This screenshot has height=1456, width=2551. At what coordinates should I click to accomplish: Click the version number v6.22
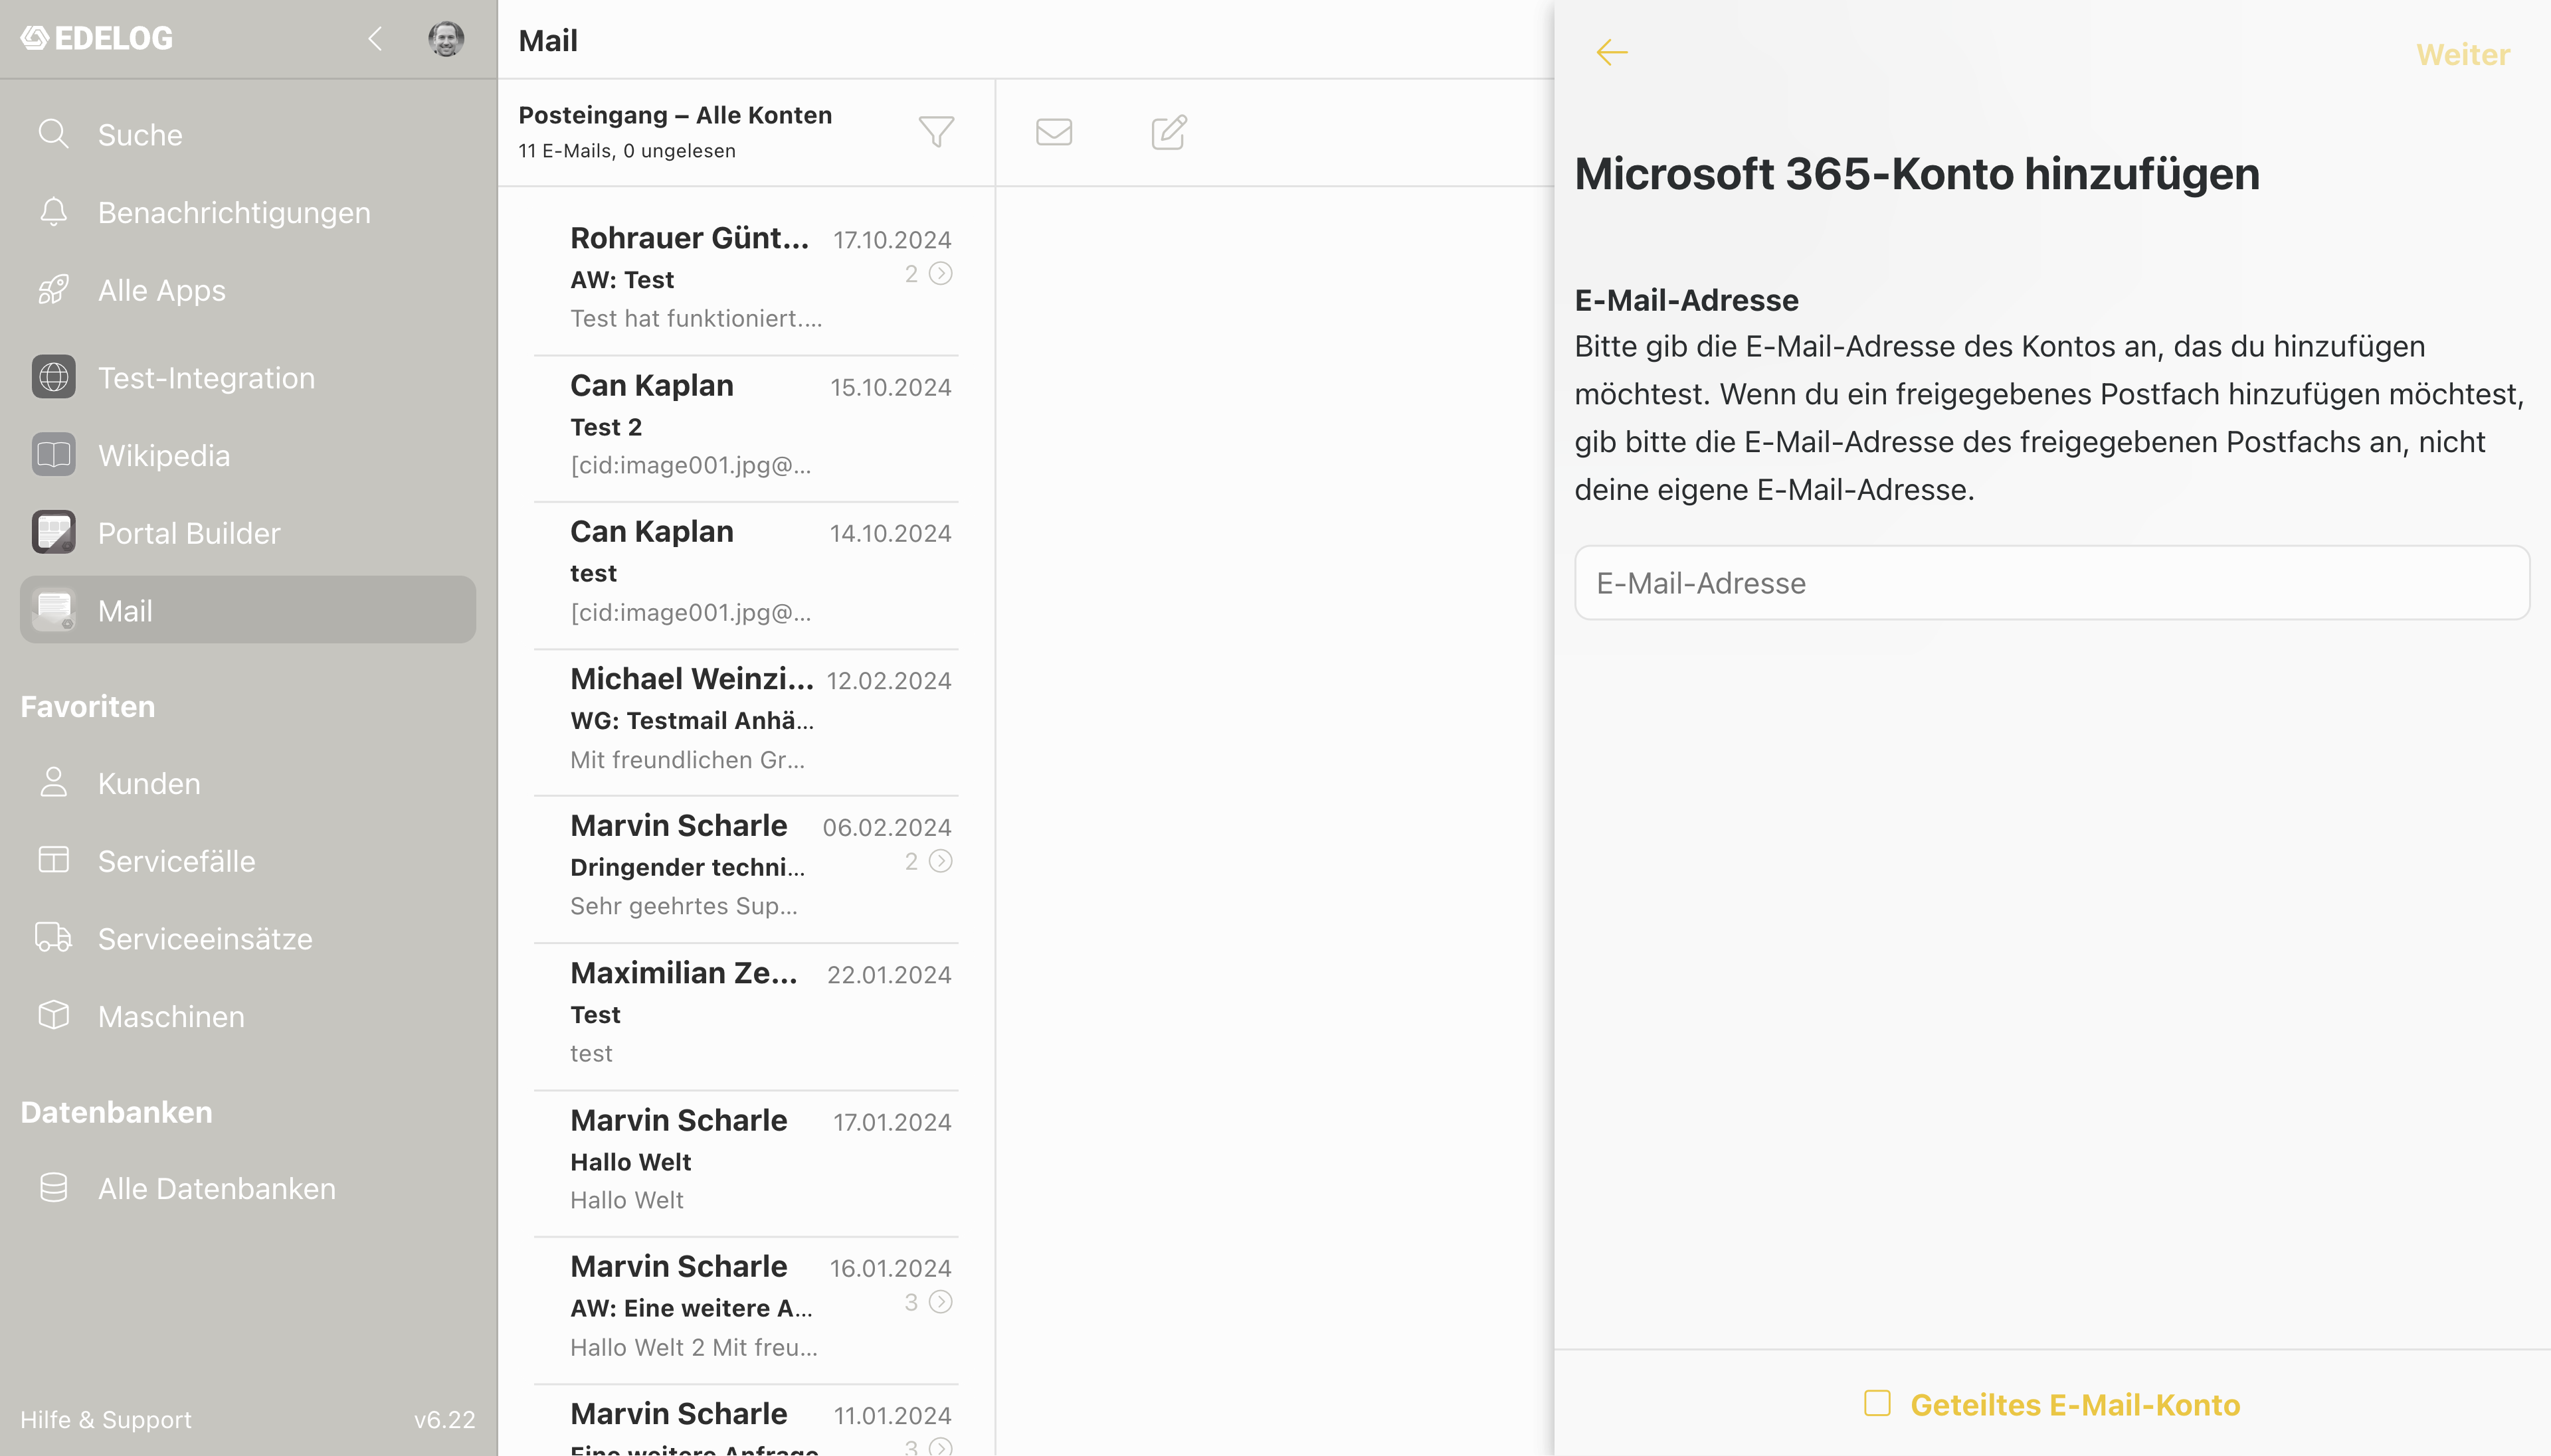[x=444, y=1420]
